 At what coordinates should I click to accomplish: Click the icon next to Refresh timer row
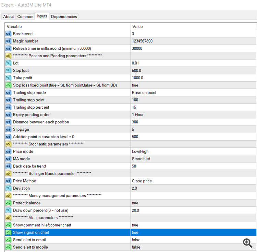[x=8, y=49]
